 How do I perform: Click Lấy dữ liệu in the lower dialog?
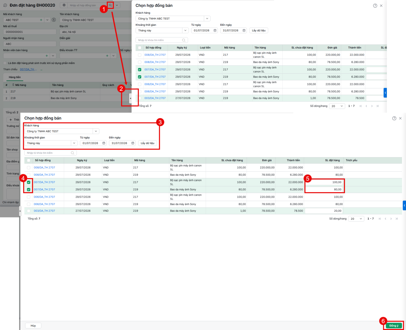click(148, 143)
